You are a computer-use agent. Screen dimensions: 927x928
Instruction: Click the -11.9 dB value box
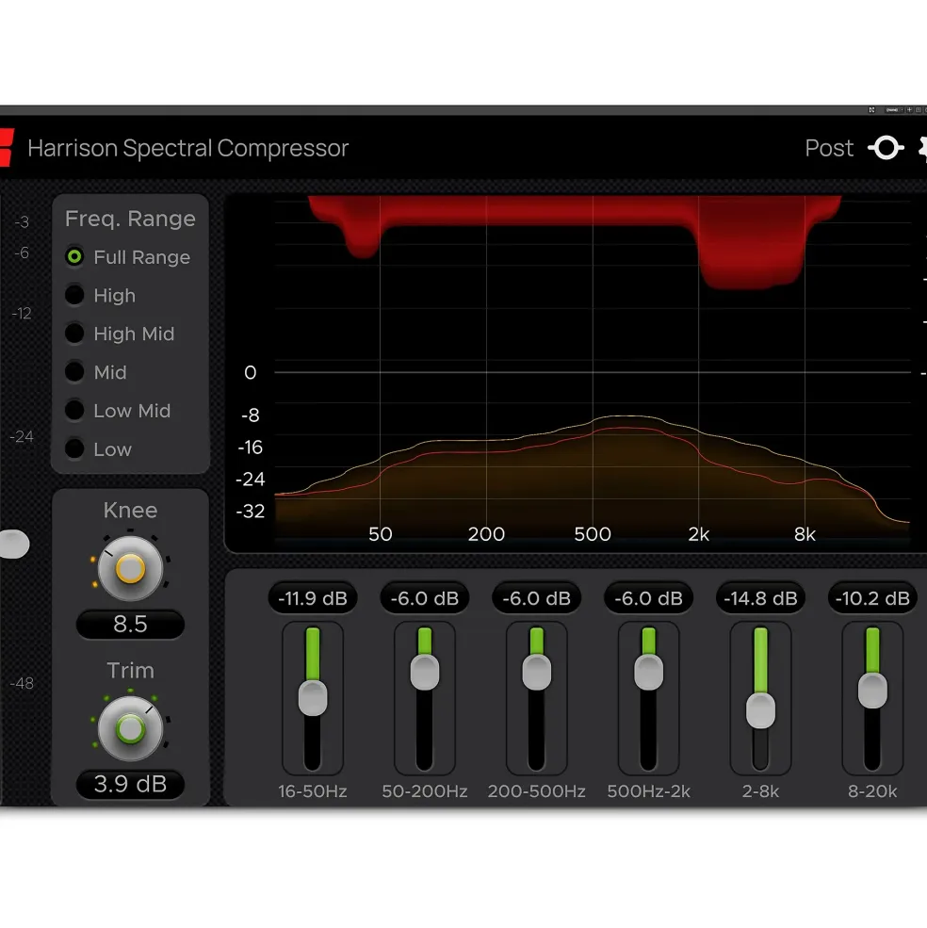tap(313, 598)
